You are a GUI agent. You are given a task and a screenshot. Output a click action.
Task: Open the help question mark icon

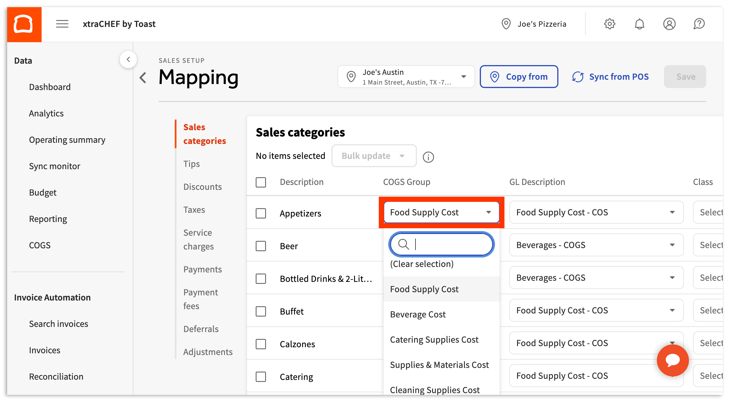(x=699, y=24)
